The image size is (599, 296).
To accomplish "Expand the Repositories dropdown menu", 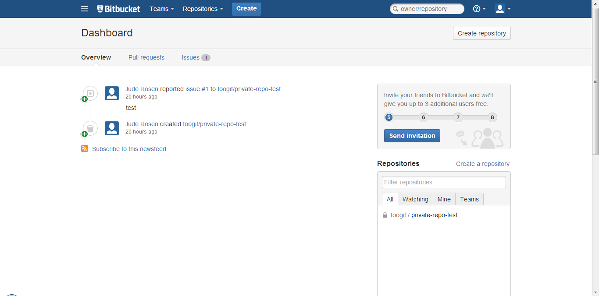I will click(203, 9).
